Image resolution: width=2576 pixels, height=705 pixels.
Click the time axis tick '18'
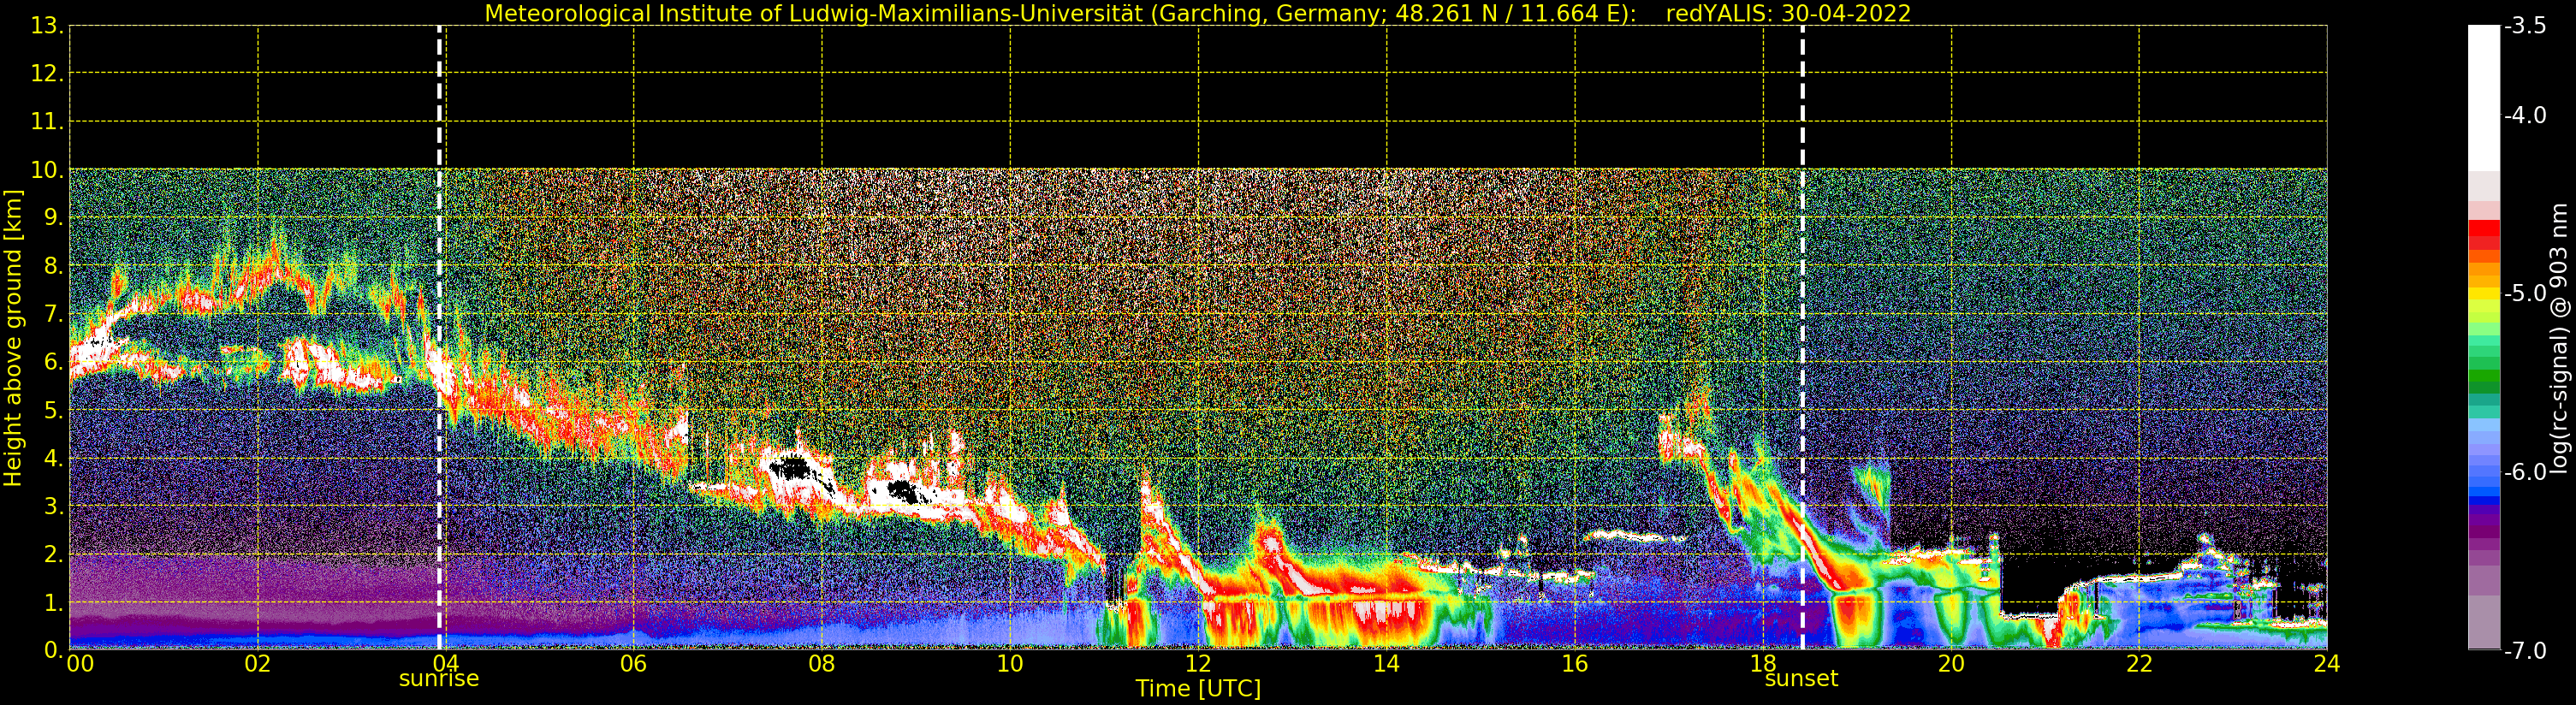[x=1763, y=664]
